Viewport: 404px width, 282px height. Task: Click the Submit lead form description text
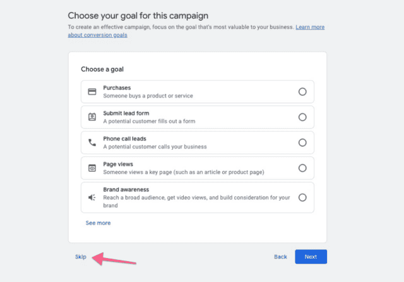coord(149,121)
